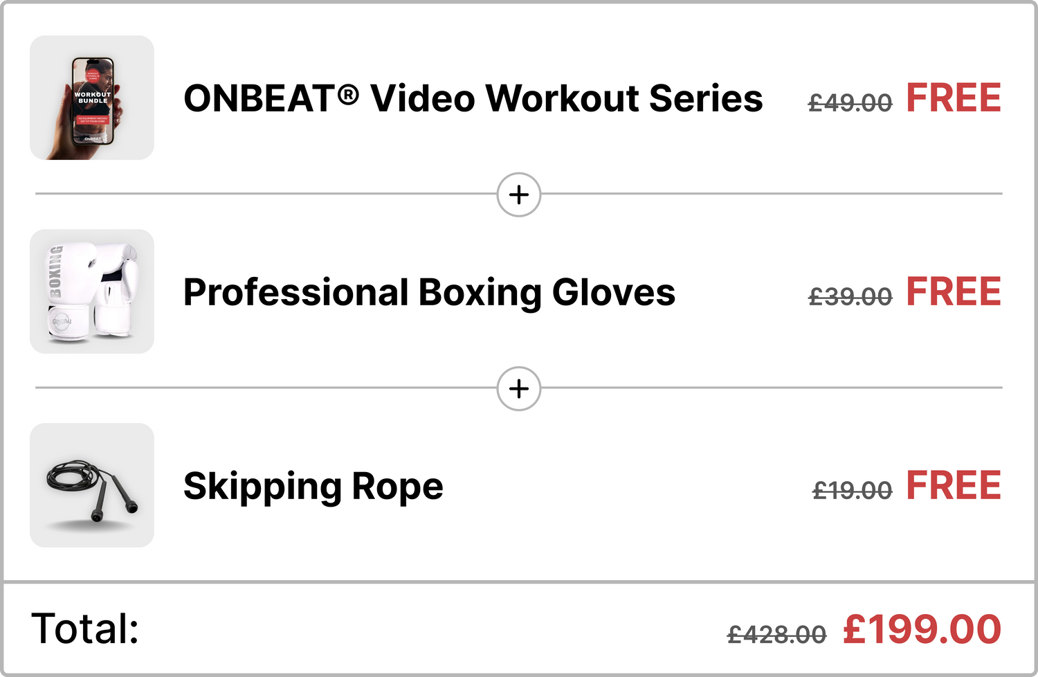Screen dimensions: 1038x677
Task: Click FREE next to Professional Boxing Gloves
Action: pos(953,291)
